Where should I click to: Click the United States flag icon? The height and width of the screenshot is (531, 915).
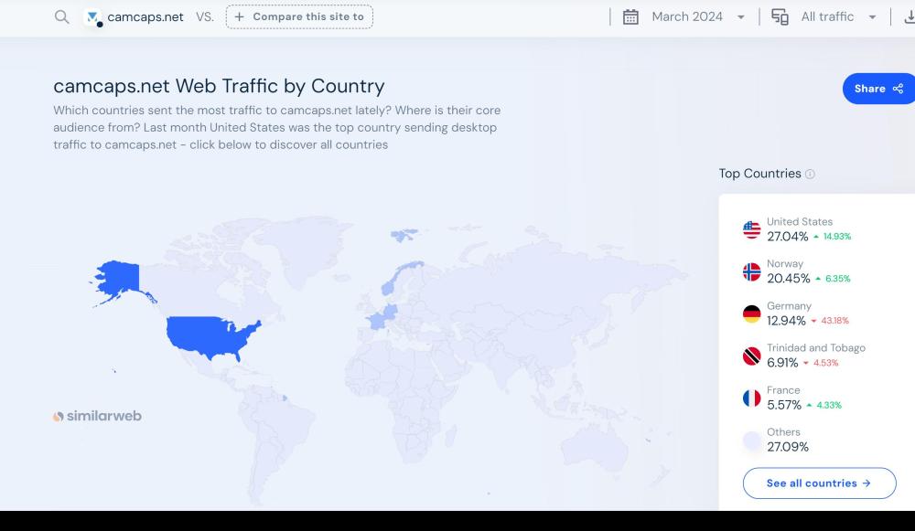point(751,229)
